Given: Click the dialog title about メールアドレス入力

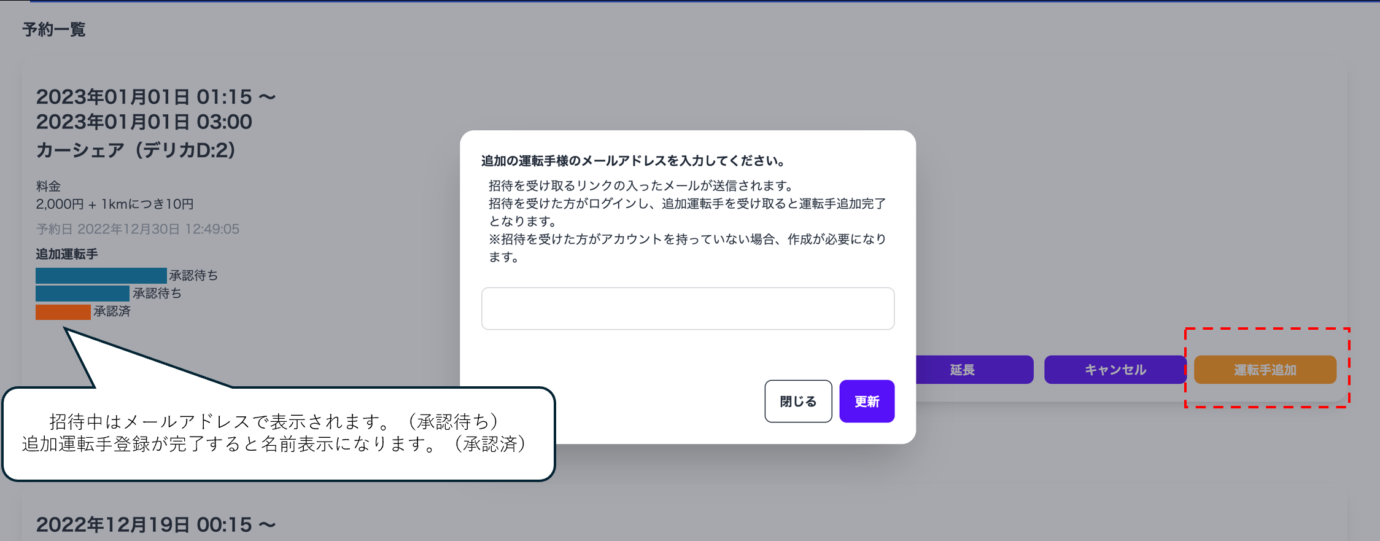Looking at the screenshot, I should (633, 161).
